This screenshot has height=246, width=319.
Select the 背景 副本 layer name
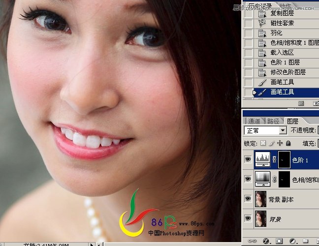[281, 200]
